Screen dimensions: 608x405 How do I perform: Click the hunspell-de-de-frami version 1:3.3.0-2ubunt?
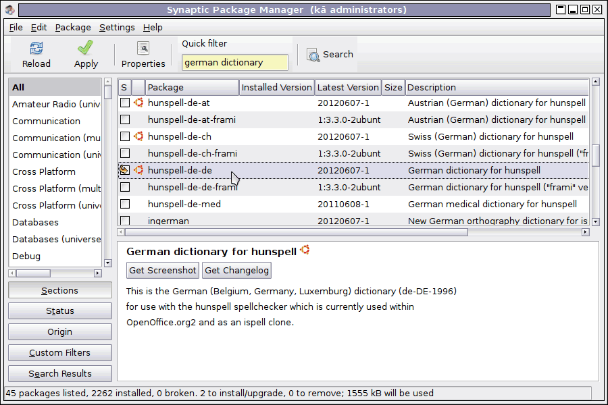[x=349, y=187]
